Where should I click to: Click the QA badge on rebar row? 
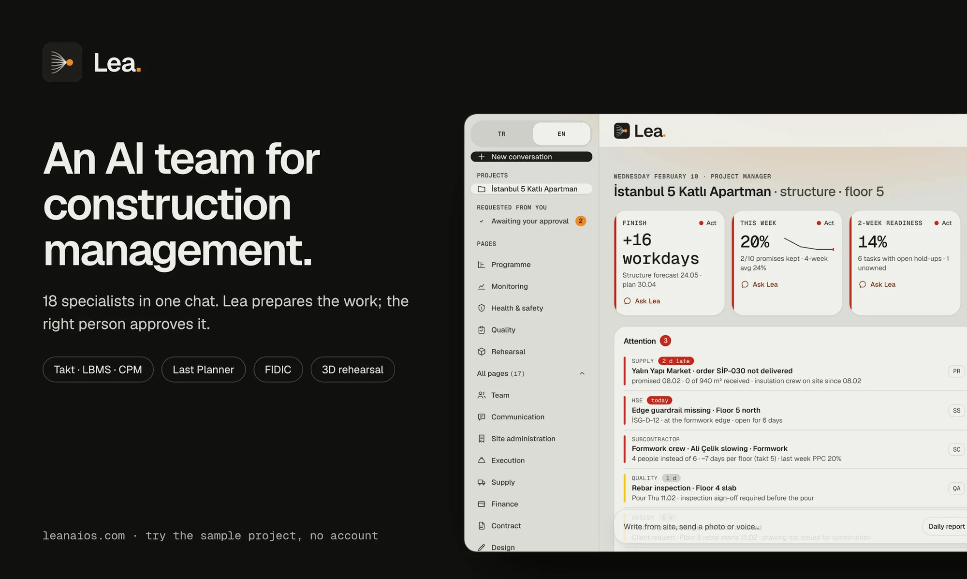956,489
